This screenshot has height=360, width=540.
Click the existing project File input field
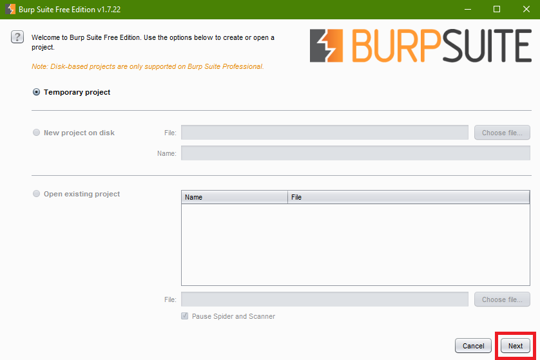click(x=324, y=299)
